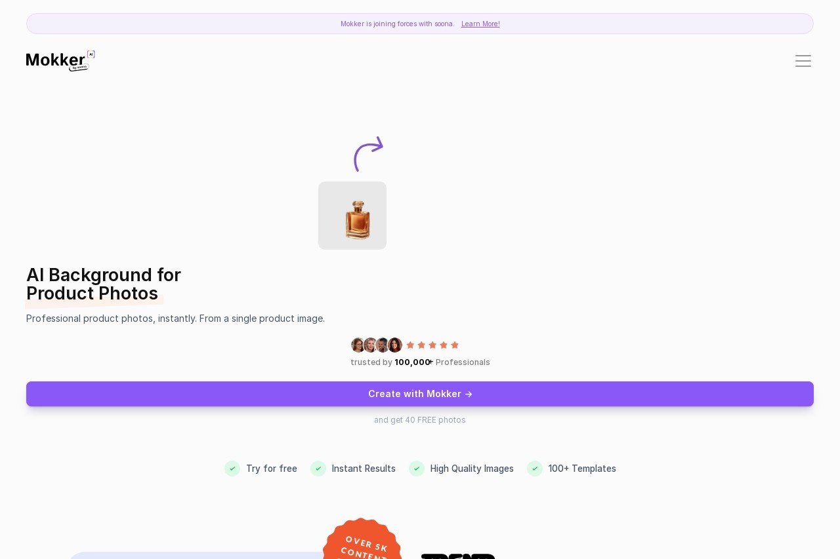Click the Create with Mokker button
This screenshot has height=559, width=840.
[420, 394]
